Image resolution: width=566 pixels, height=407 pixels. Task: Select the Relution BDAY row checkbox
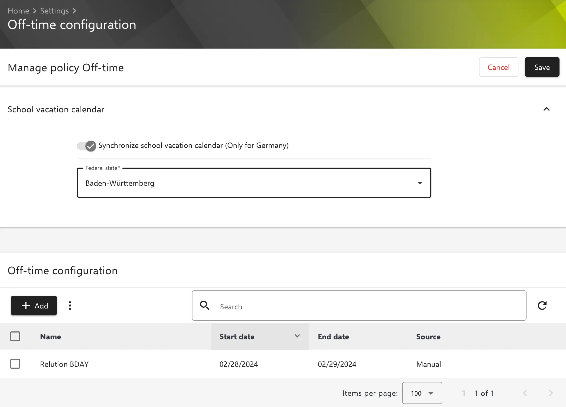[x=15, y=364]
